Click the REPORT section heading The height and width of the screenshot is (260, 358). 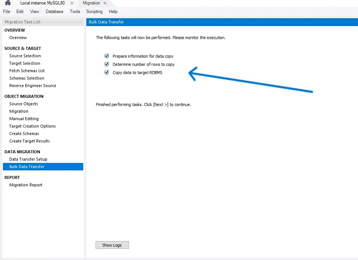coord(12,177)
